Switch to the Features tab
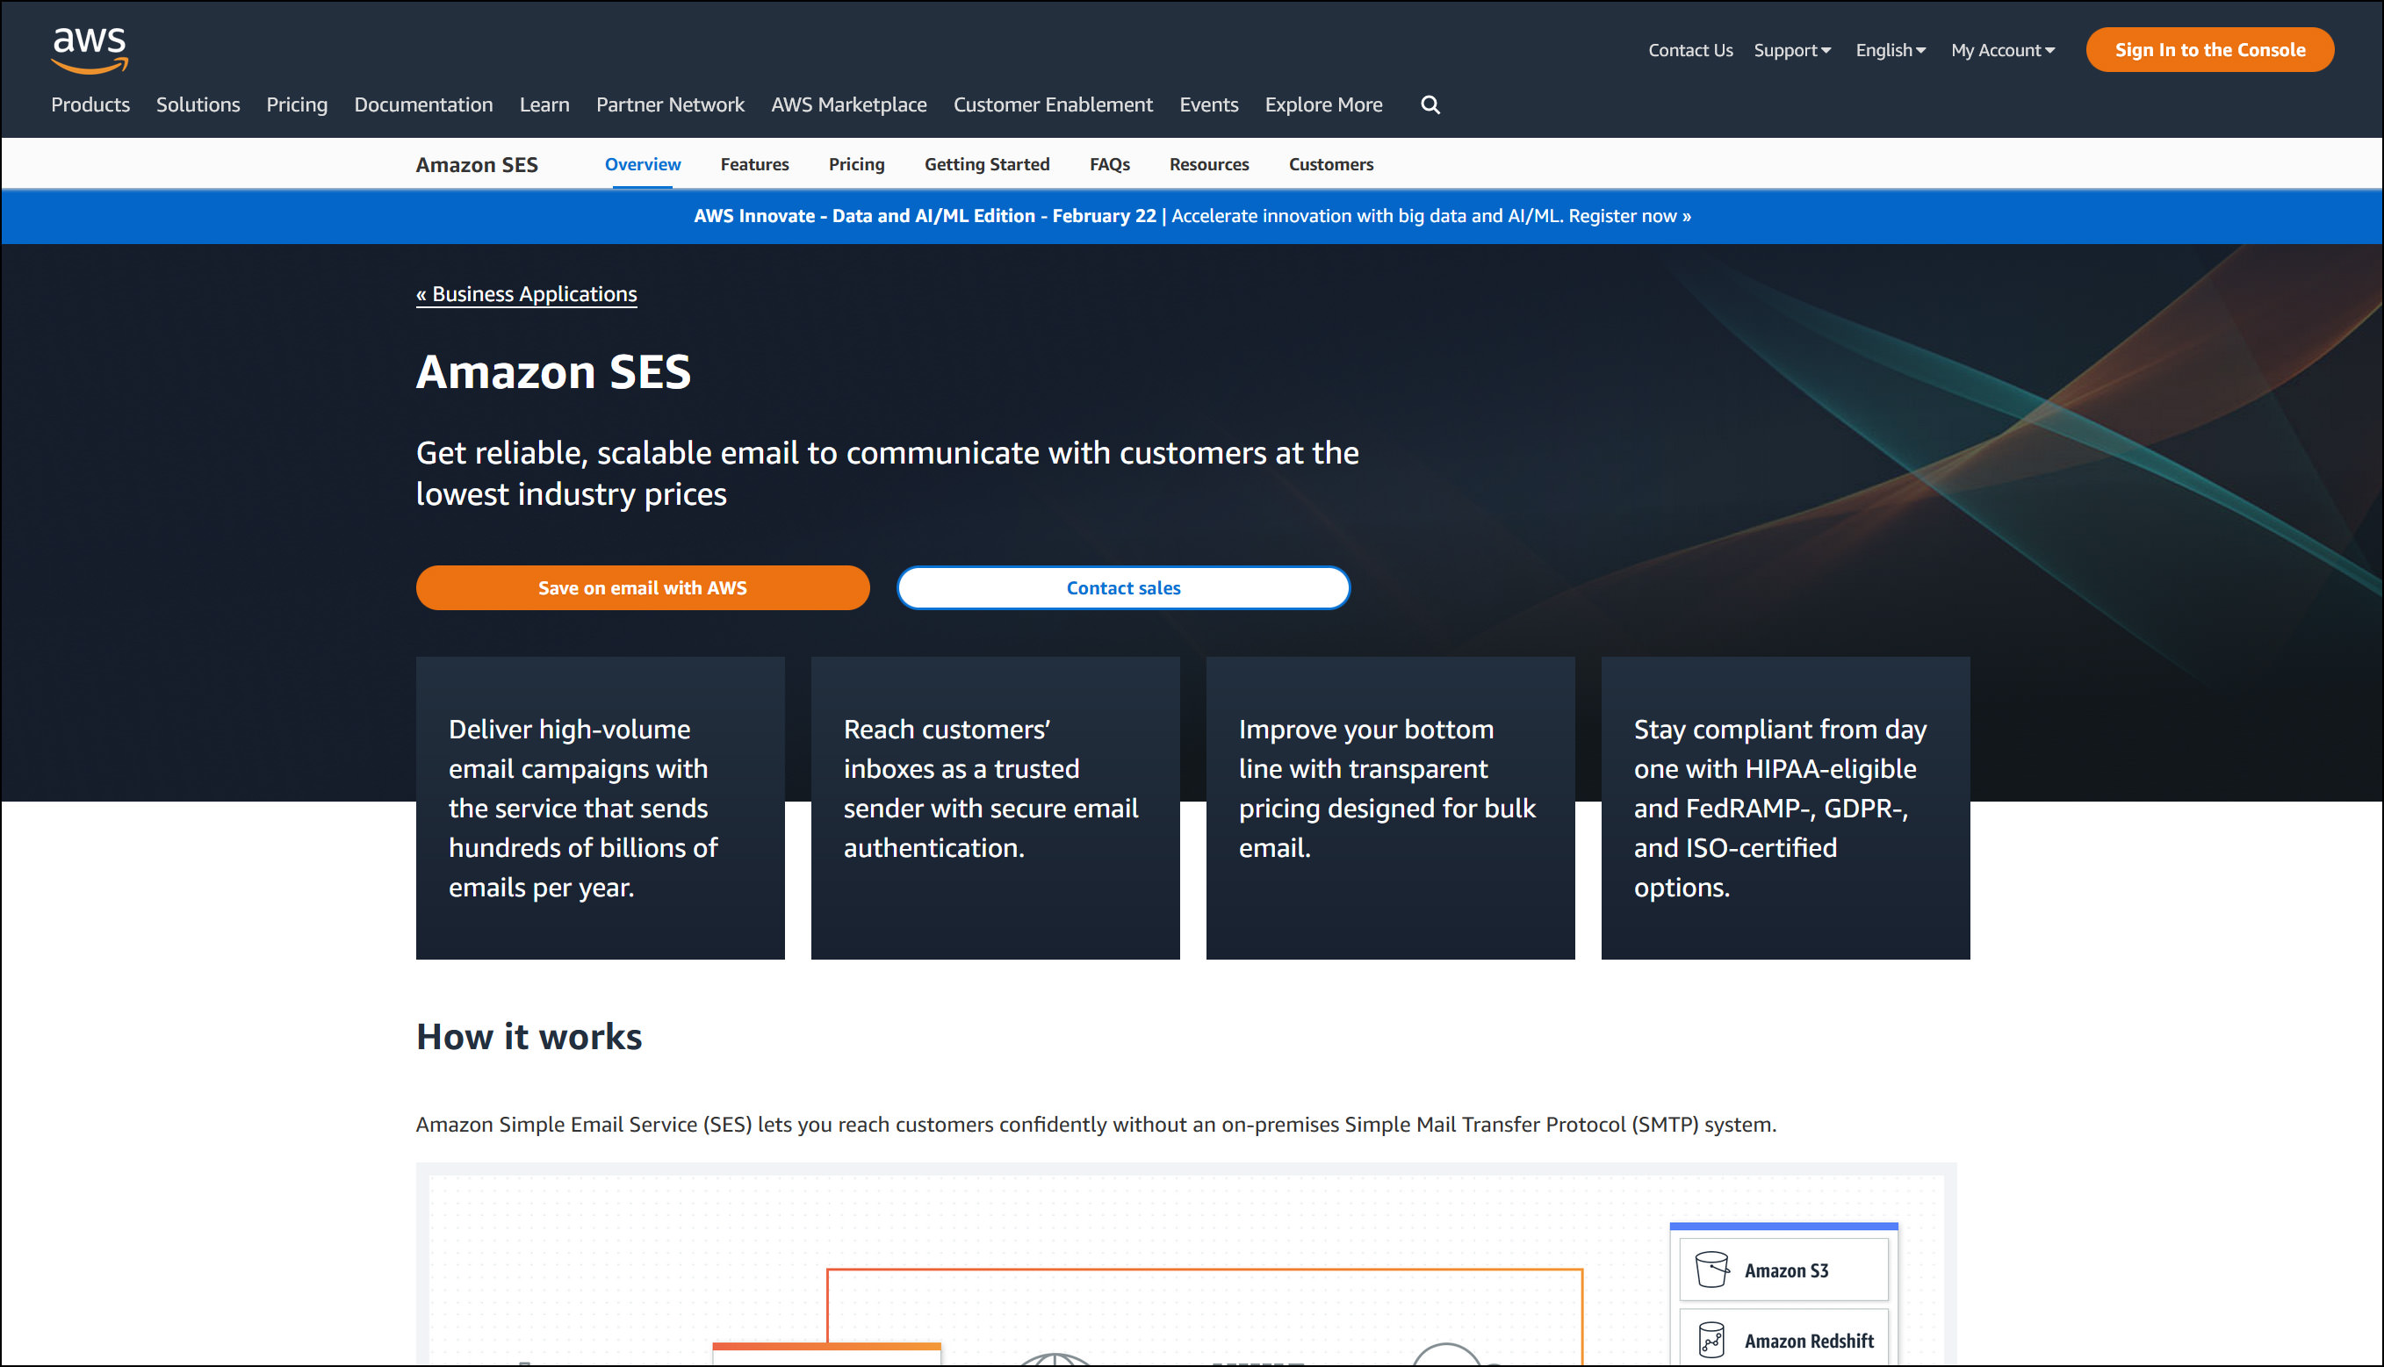Viewport: 2384px width, 1367px height. tap(754, 164)
